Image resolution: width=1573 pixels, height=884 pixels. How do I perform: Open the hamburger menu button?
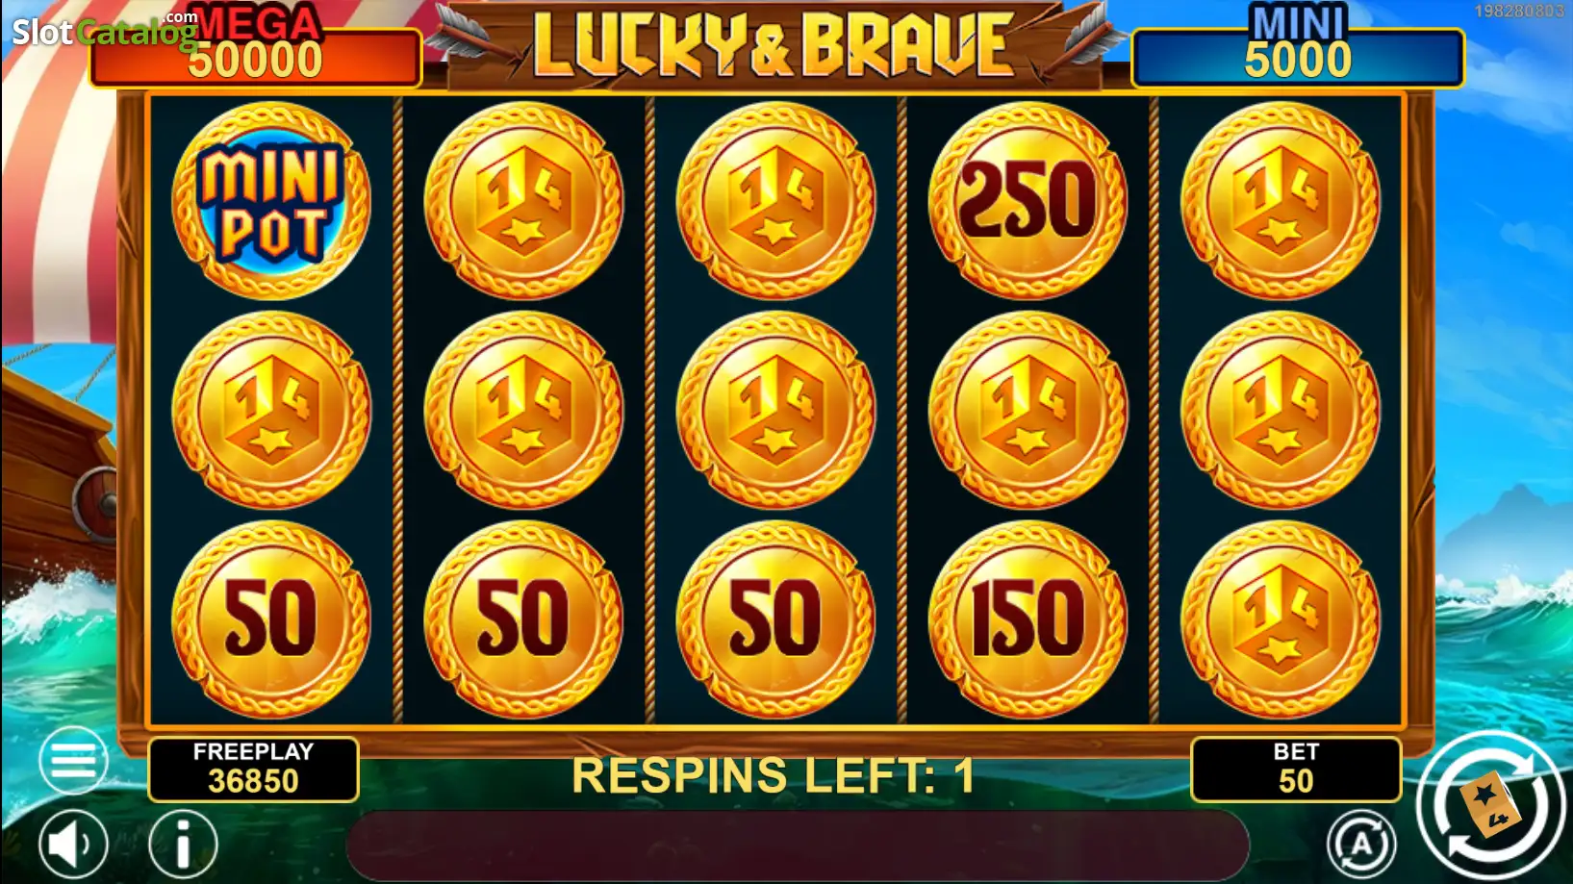(73, 760)
